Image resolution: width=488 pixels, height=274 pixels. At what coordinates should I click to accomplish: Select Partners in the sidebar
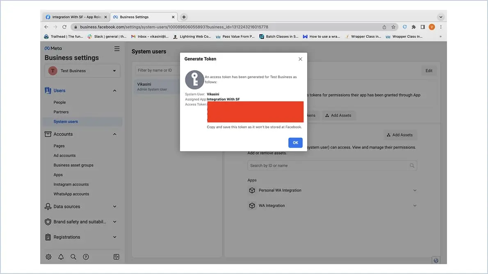coord(61,112)
